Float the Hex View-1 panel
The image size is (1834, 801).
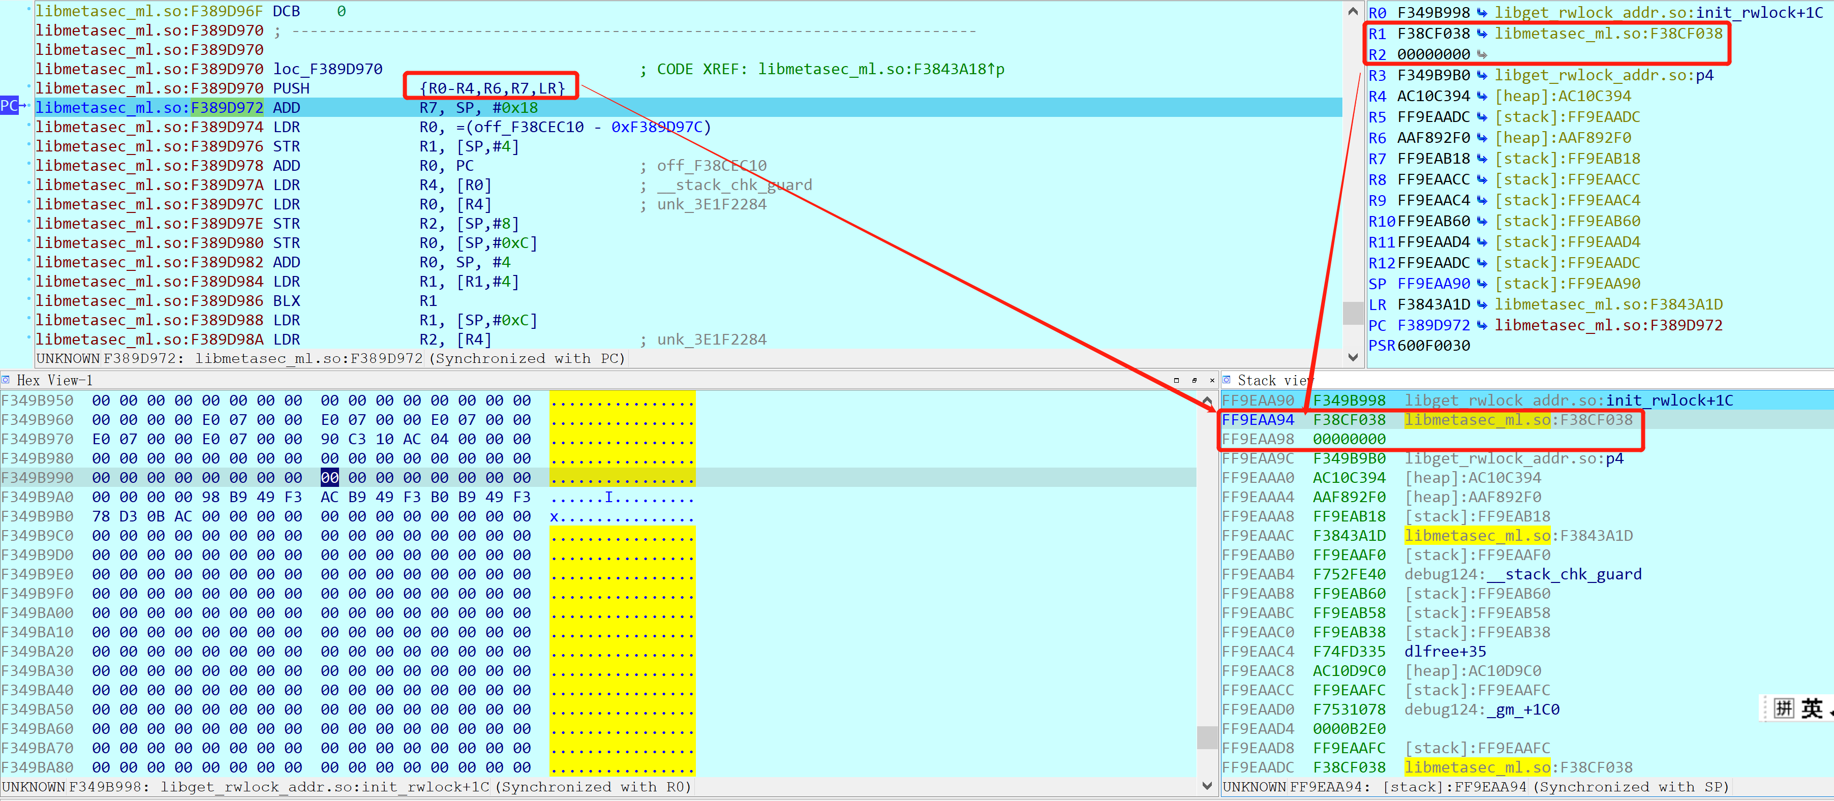point(1194,380)
